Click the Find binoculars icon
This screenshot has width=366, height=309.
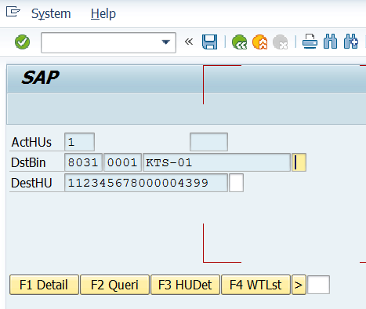tap(330, 42)
